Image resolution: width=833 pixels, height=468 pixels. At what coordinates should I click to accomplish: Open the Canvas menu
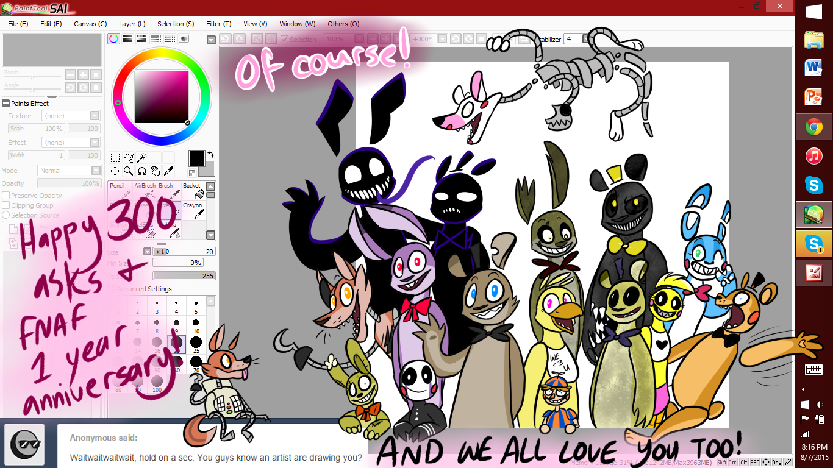click(x=90, y=24)
